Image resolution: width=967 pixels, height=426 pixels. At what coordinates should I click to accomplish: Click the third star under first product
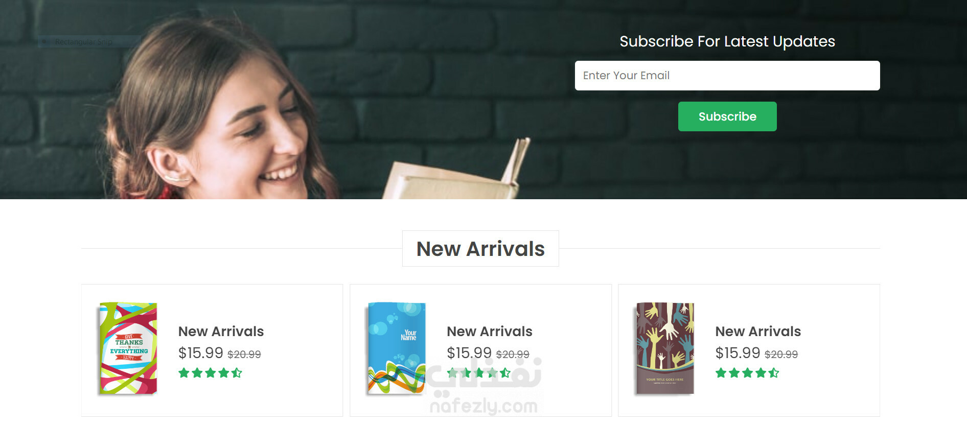(211, 373)
